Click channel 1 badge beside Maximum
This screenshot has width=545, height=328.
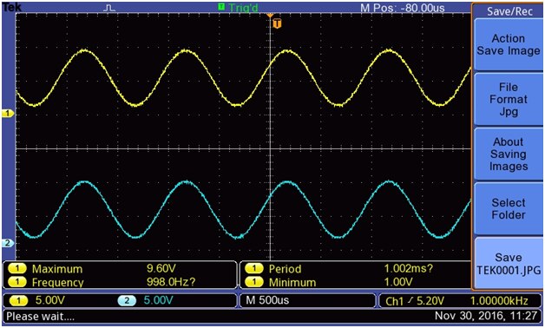click(x=17, y=269)
